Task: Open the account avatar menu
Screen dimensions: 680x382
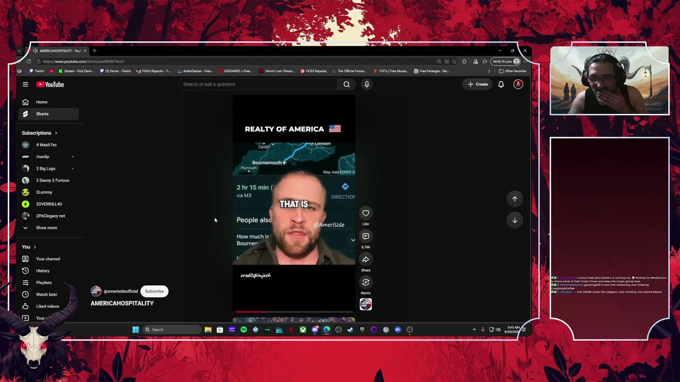Action: click(518, 84)
